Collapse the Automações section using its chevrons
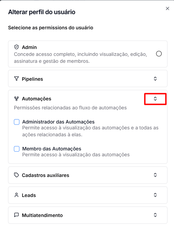 pyautogui.click(x=155, y=99)
